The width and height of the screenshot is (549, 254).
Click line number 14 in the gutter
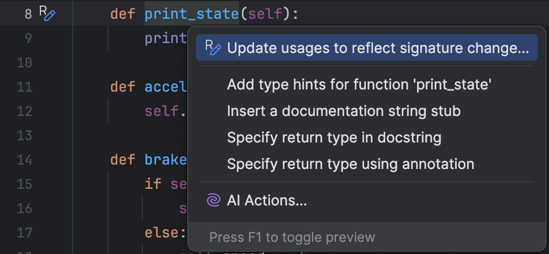click(24, 160)
